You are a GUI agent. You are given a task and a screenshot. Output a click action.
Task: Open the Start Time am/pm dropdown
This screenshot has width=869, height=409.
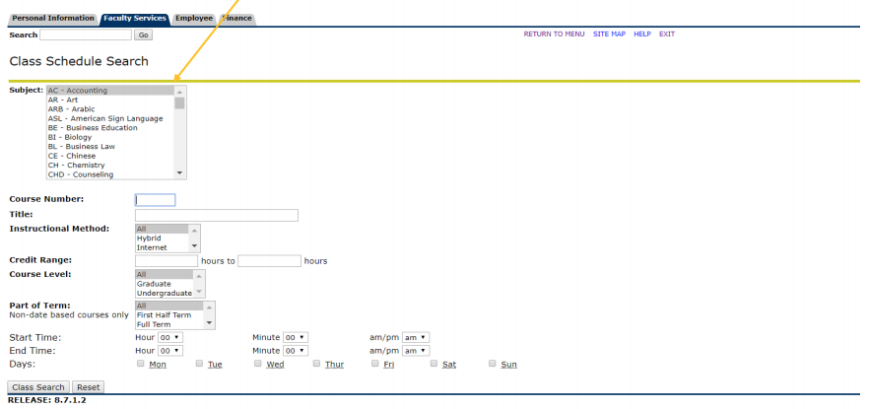[416, 337]
